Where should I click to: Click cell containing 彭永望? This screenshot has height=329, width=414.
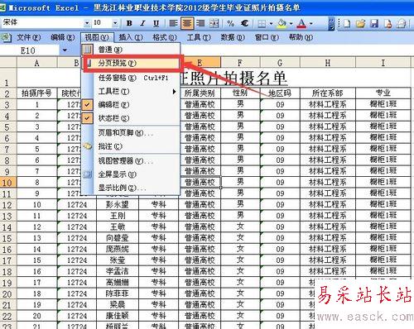[118, 205]
